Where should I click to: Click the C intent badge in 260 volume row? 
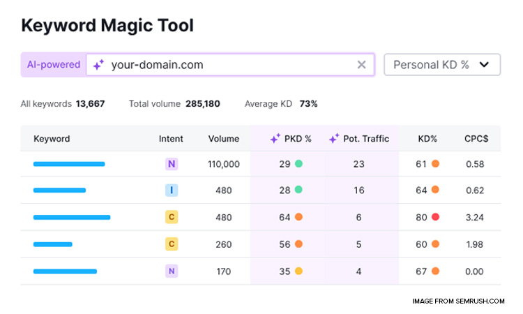pos(172,244)
